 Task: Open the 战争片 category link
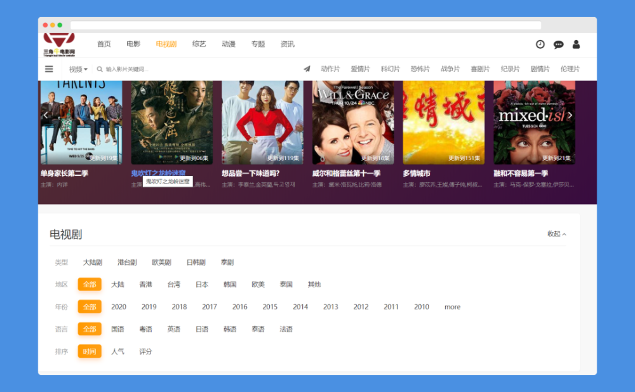click(450, 69)
